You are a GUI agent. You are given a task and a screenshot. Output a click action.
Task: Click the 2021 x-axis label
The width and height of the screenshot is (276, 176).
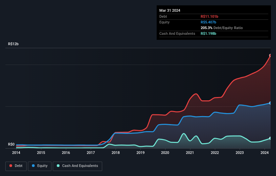tap(190, 153)
